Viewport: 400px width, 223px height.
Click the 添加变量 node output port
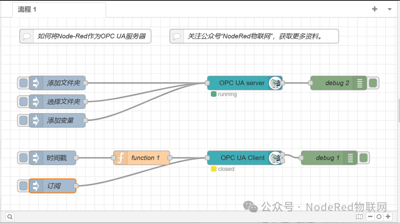pos(86,120)
